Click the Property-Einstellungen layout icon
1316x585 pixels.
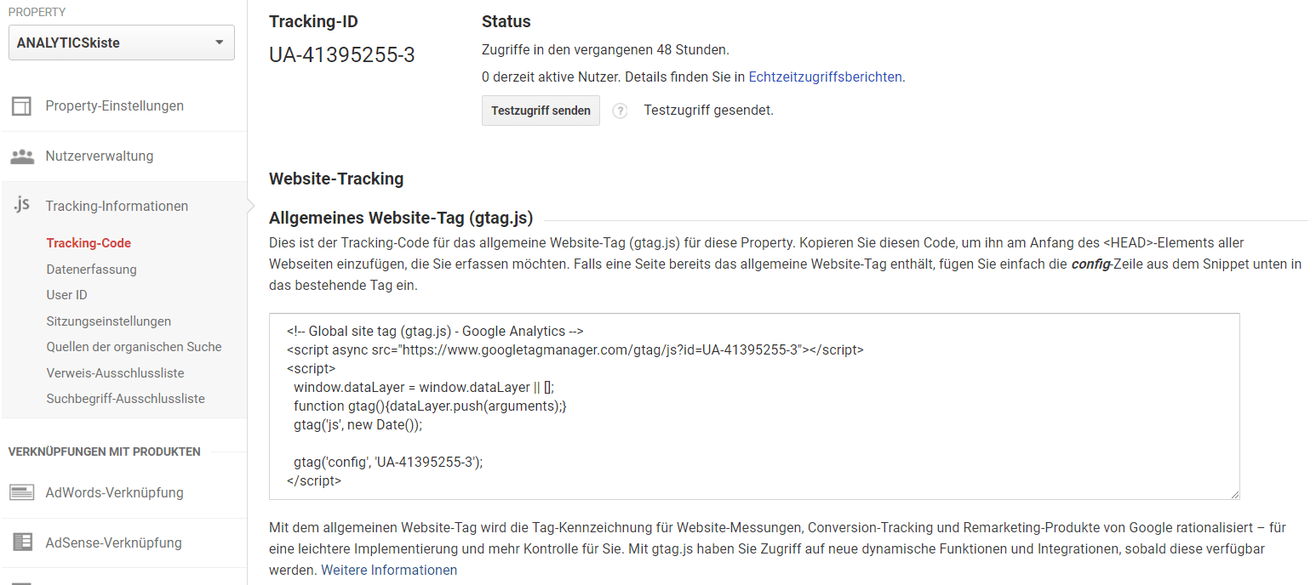point(22,106)
